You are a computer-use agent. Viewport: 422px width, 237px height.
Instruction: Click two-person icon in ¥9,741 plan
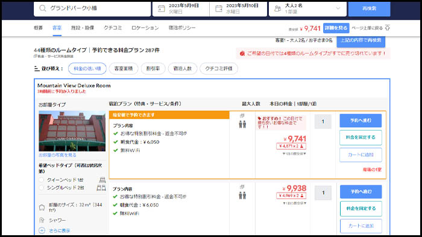pos(242,125)
